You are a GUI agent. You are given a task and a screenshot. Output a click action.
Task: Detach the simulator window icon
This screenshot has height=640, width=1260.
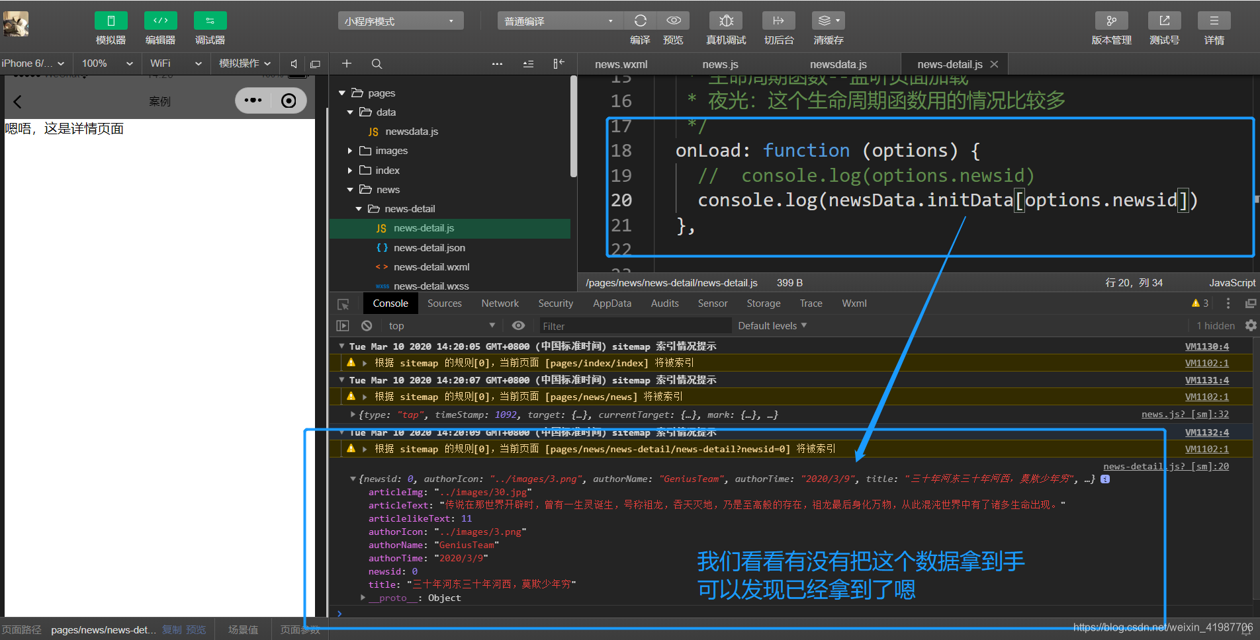pyautogui.click(x=315, y=64)
